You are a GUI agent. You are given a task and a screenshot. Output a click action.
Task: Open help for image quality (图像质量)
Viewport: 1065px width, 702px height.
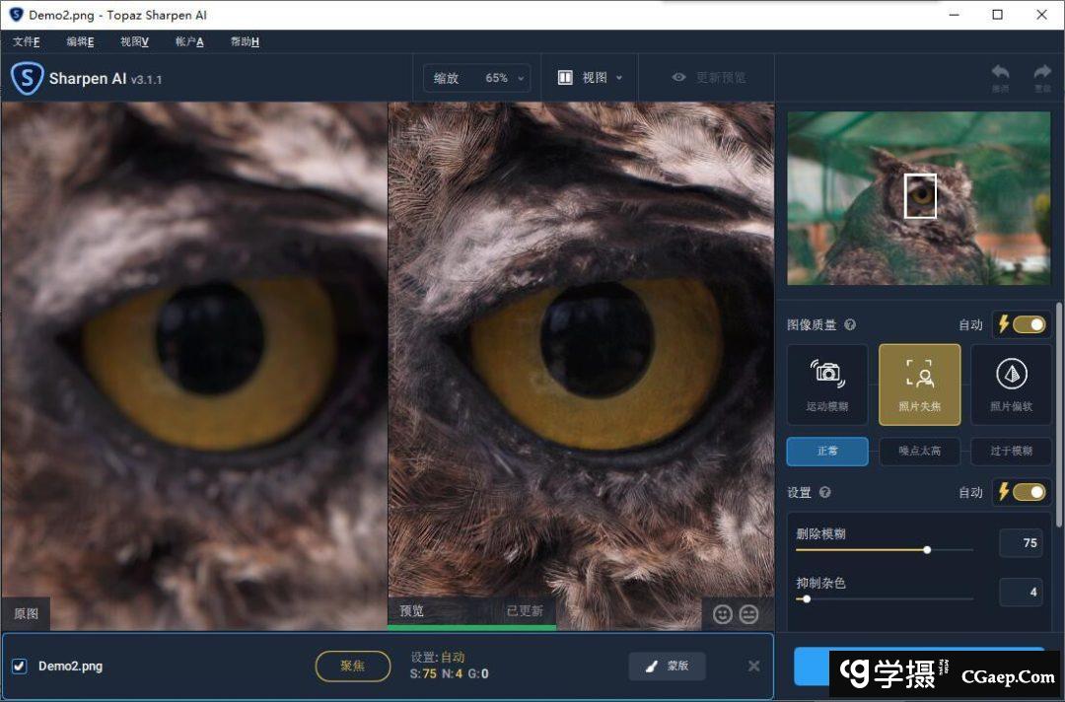click(850, 324)
